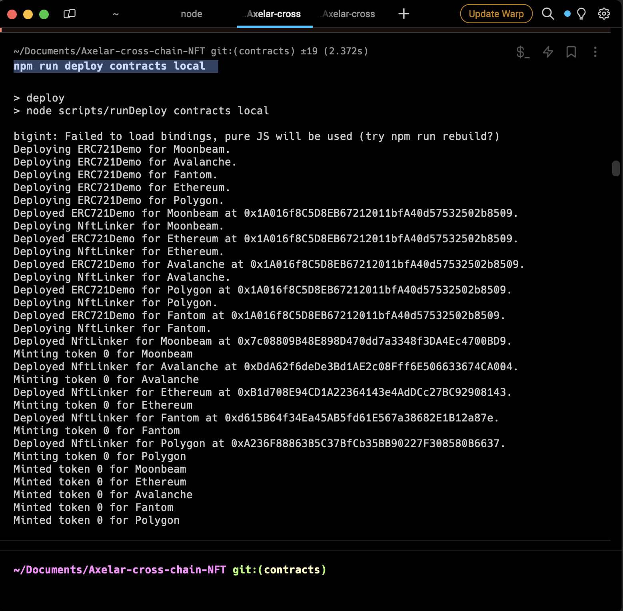Image resolution: width=623 pixels, height=611 pixels.
Task: Click 'Minted token 0 for Avalanche' line
Action: 103,495
